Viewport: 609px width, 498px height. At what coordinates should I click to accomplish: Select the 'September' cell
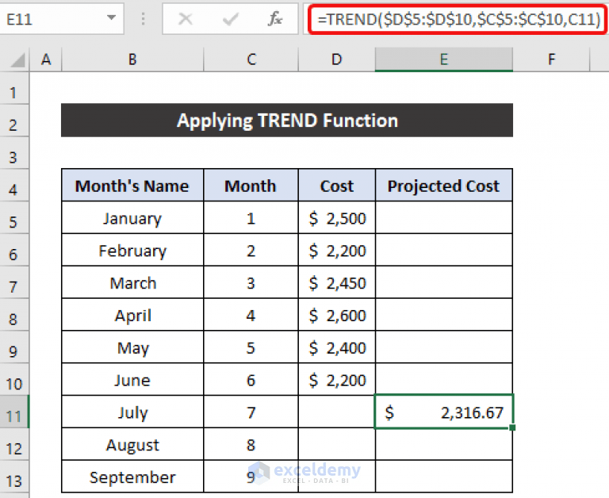132,477
